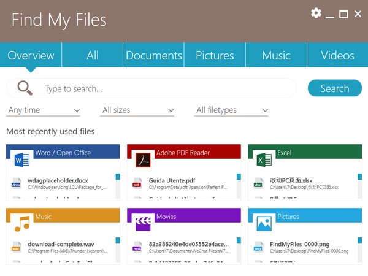
Task: Click the Adobe PDF Reader card list scrollbar
Action: (x=239, y=186)
